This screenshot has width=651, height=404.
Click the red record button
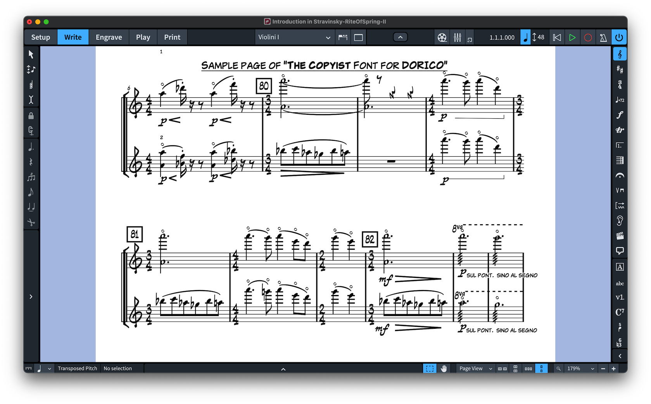[588, 38]
